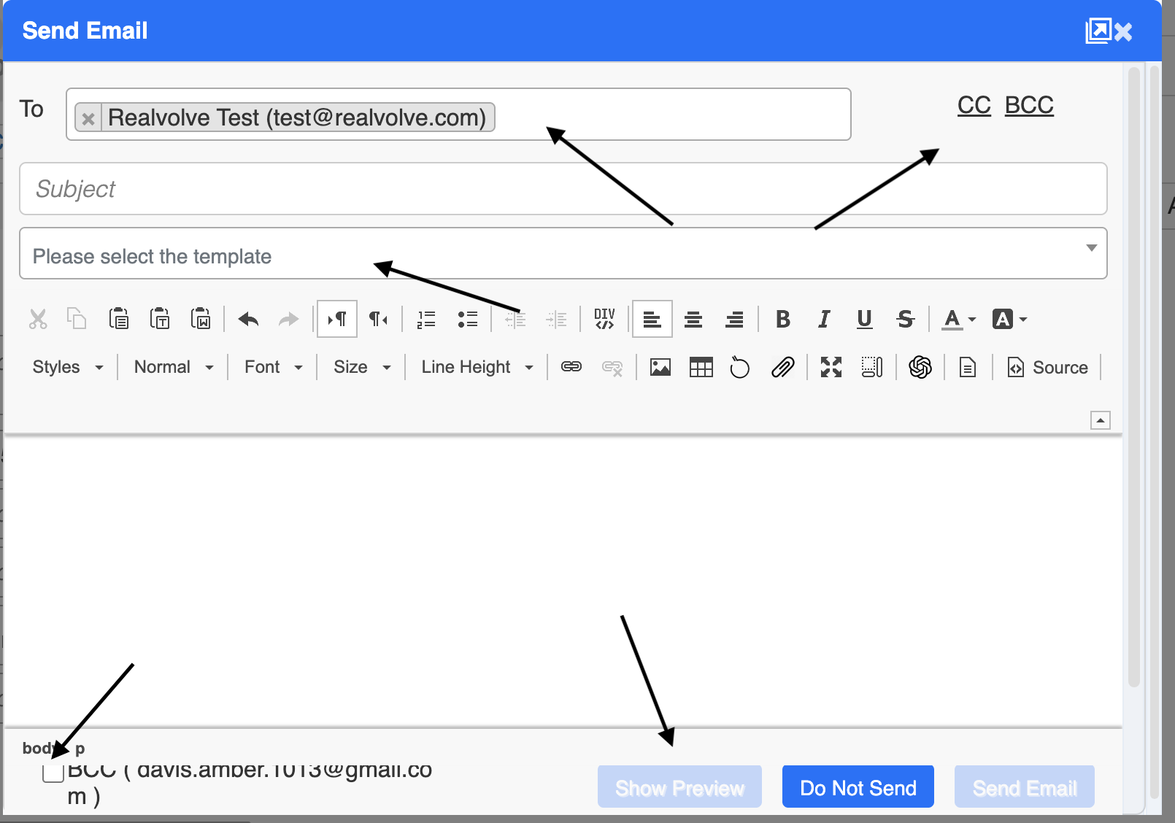
Task: Click the Bold formatting icon
Action: click(x=783, y=319)
